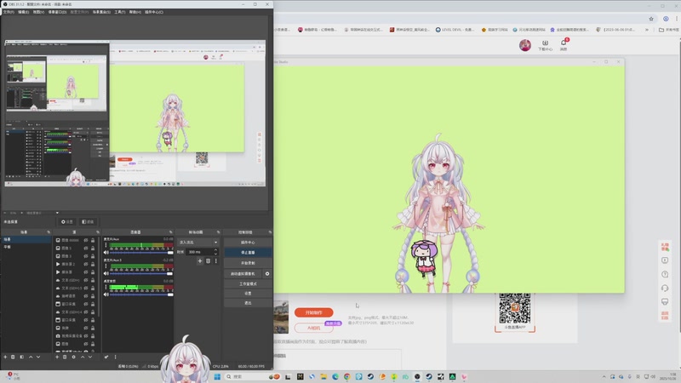Move scene up with the up arrow
The width and height of the screenshot is (681, 383).
tap(31, 357)
